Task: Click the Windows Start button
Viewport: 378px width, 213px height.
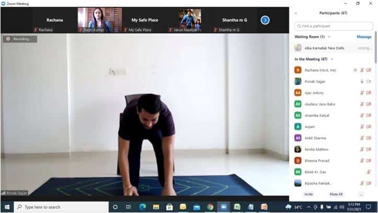Action: (6, 207)
